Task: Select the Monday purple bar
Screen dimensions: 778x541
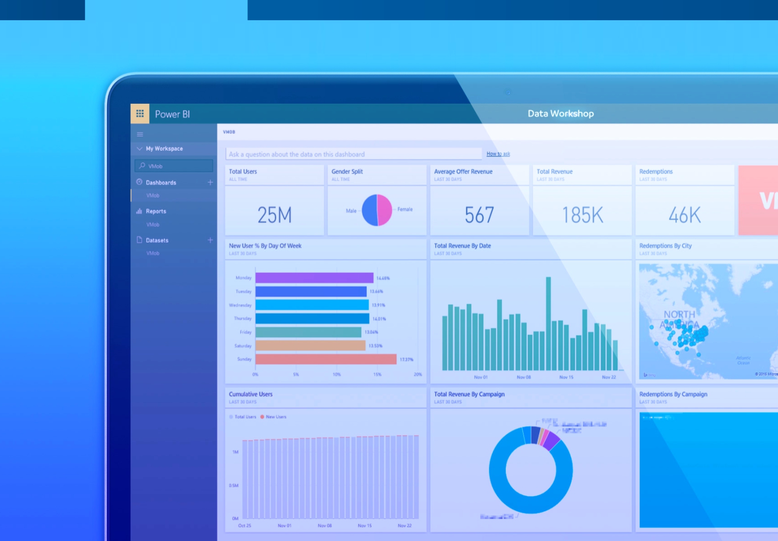Action: (314, 278)
